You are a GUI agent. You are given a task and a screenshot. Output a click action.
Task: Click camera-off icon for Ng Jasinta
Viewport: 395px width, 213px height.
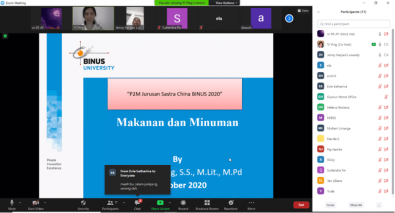[386, 149]
